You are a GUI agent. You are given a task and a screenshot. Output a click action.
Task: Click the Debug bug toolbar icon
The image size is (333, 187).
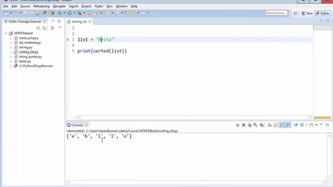coord(60,13)
